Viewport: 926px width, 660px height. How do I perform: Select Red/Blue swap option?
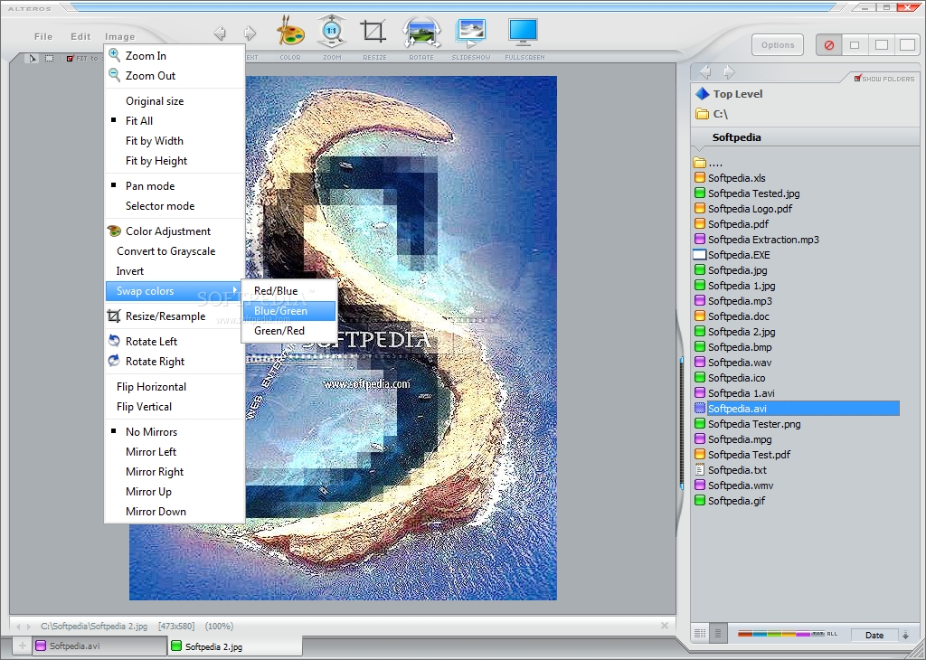coord(288,291)
